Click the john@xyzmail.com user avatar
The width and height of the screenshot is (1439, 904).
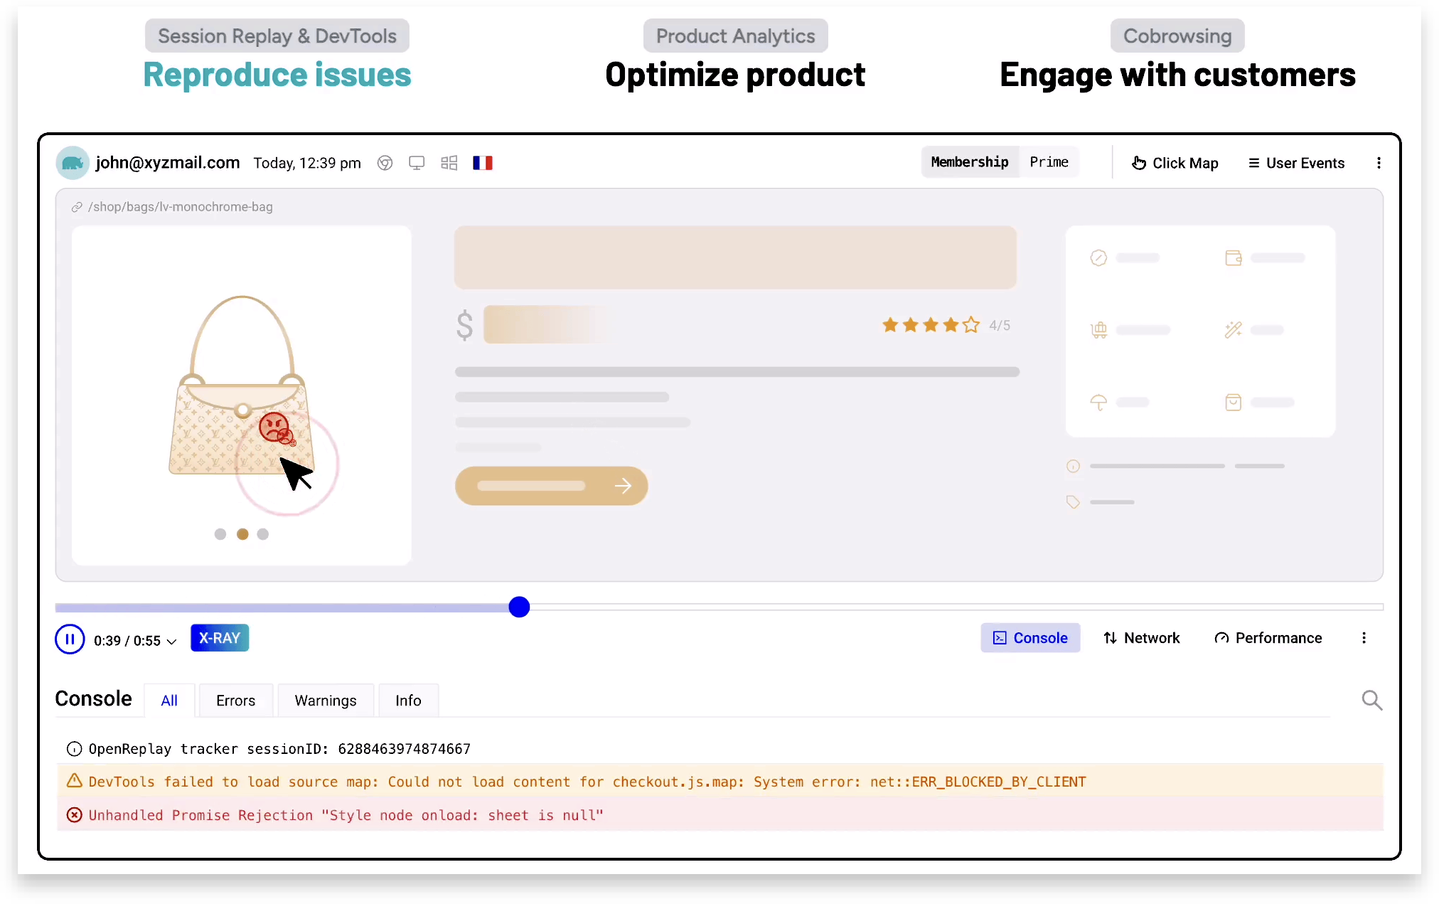pyautogui.click(x=72, y=163)
